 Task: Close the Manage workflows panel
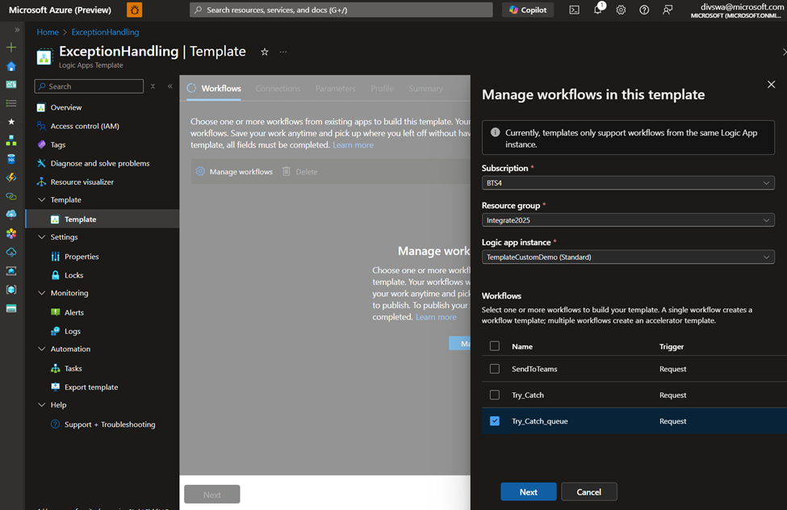pyautogui.click(x=772, y=85)
